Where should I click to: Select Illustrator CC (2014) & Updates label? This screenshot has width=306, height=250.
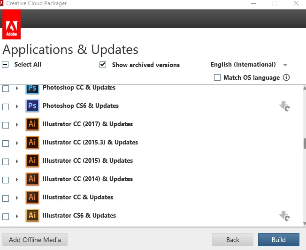click(88, 179)
